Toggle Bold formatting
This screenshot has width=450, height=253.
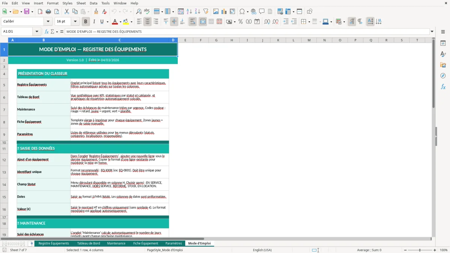pyautogui.click(x=86, y=22)
